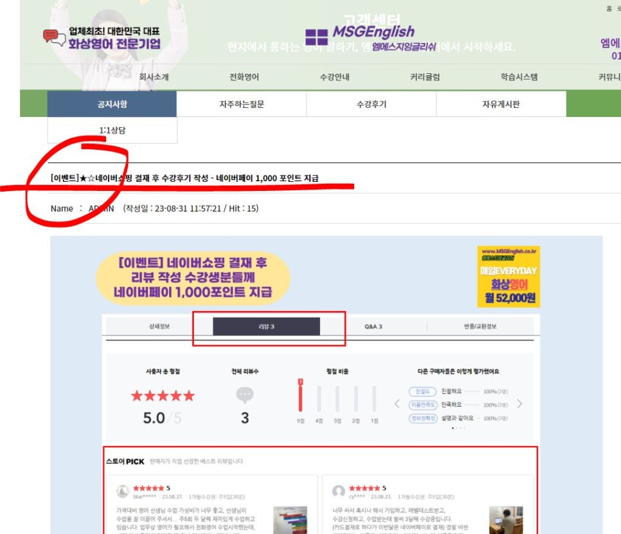Click the yellow 이벤트 네이버페이 1,000포인트 badge
621x534 pixels.
tap(193, 278)
